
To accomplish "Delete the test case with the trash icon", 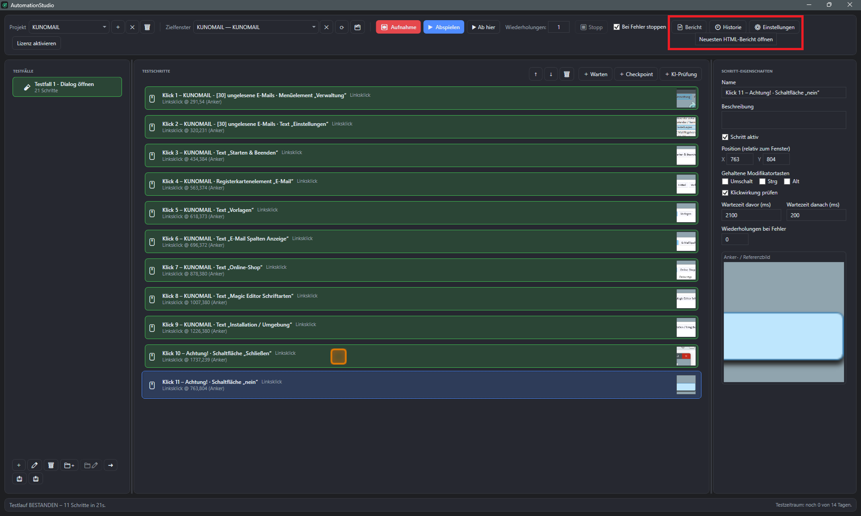I will 51,465.
